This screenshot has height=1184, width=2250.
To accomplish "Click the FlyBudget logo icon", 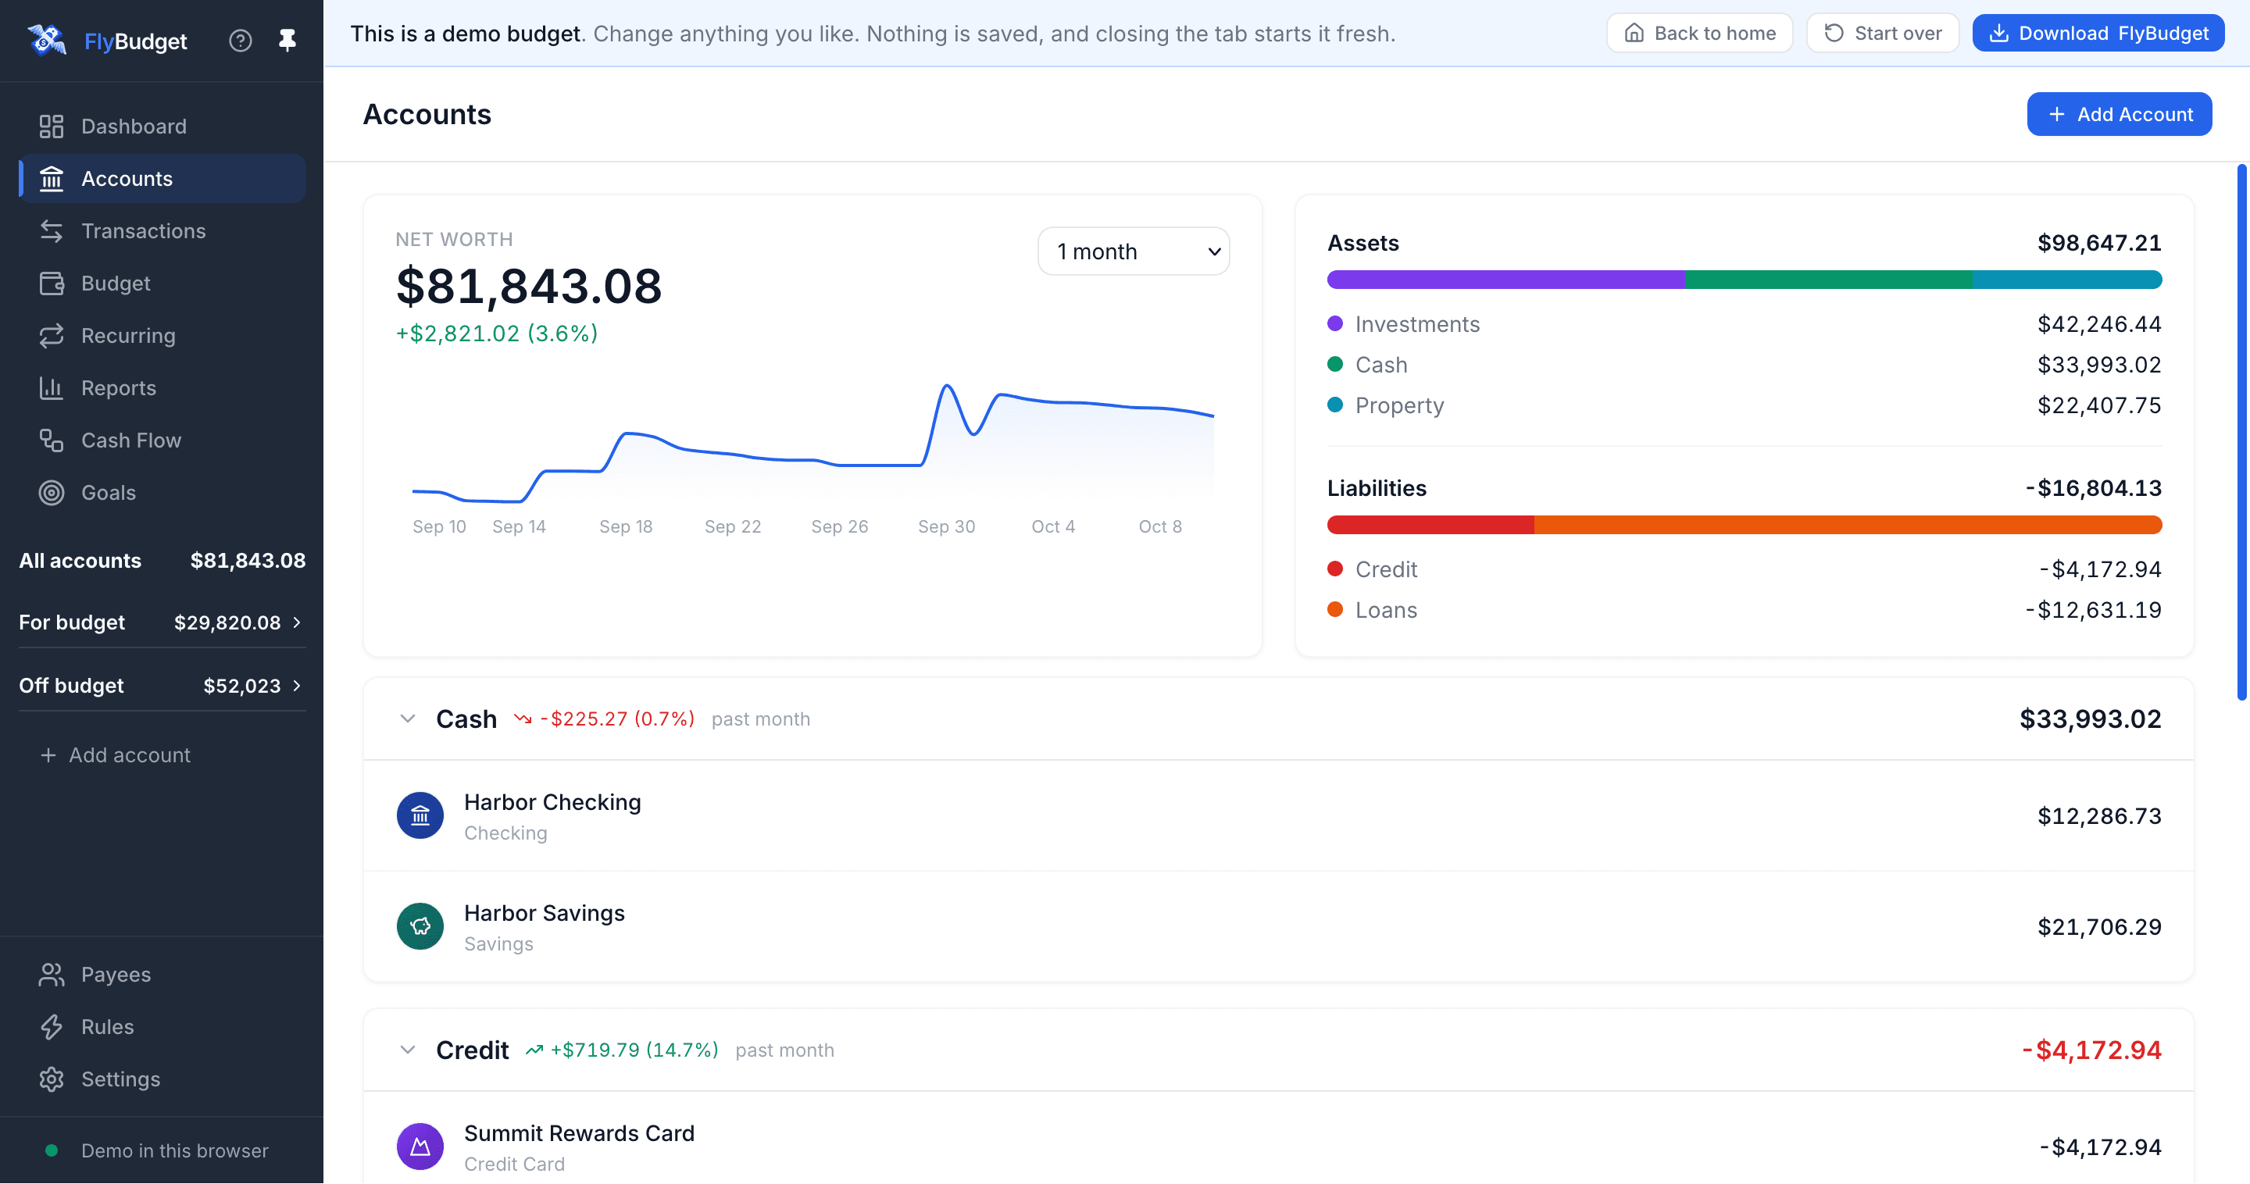I will (x=46, y=40).
